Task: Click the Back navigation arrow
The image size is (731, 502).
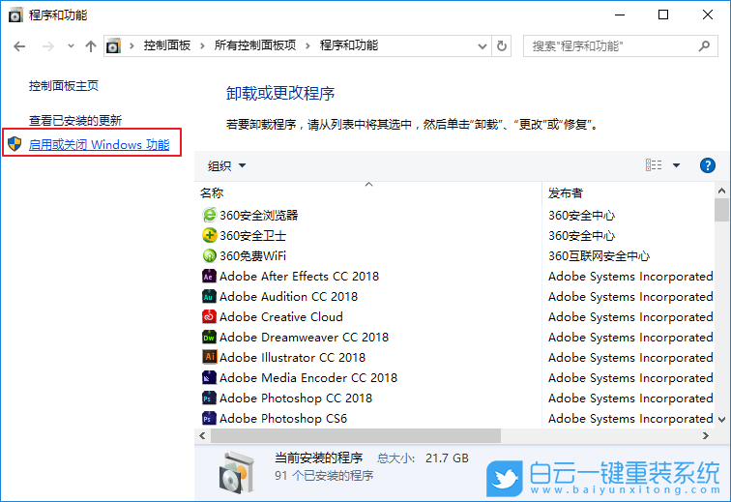Action: 19,46
